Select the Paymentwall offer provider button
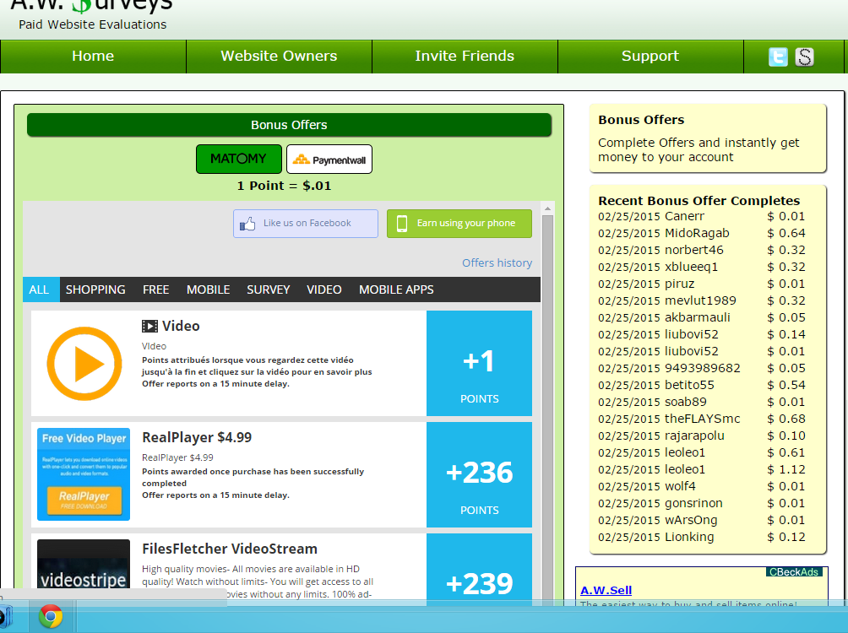 pyautogui.click(x=329, y=159)
